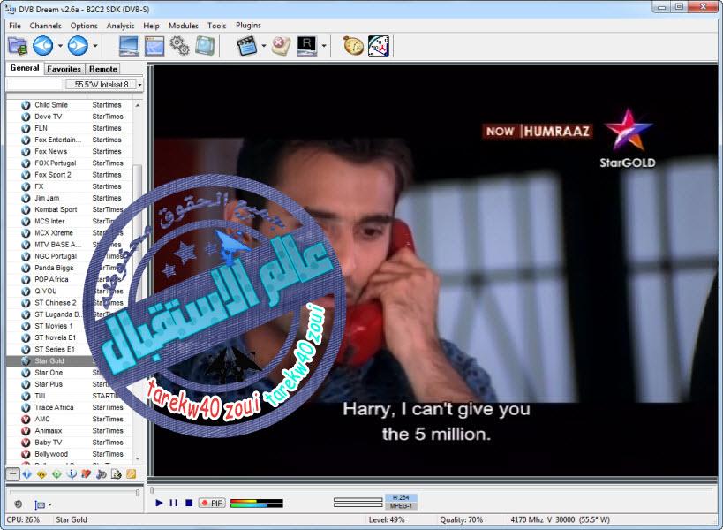Viewport: 723px width, 530px height.
Task: Go to previous channel with blue back arrow
Action: coord(43,46)
